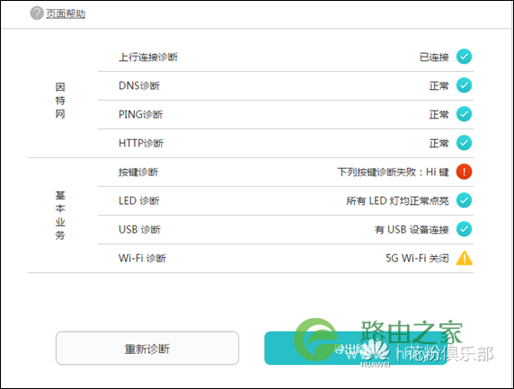Select the 上行连接诊断 row label
Image resolution: width=514 pixels, height=389 pixels.
coord(148,57)
